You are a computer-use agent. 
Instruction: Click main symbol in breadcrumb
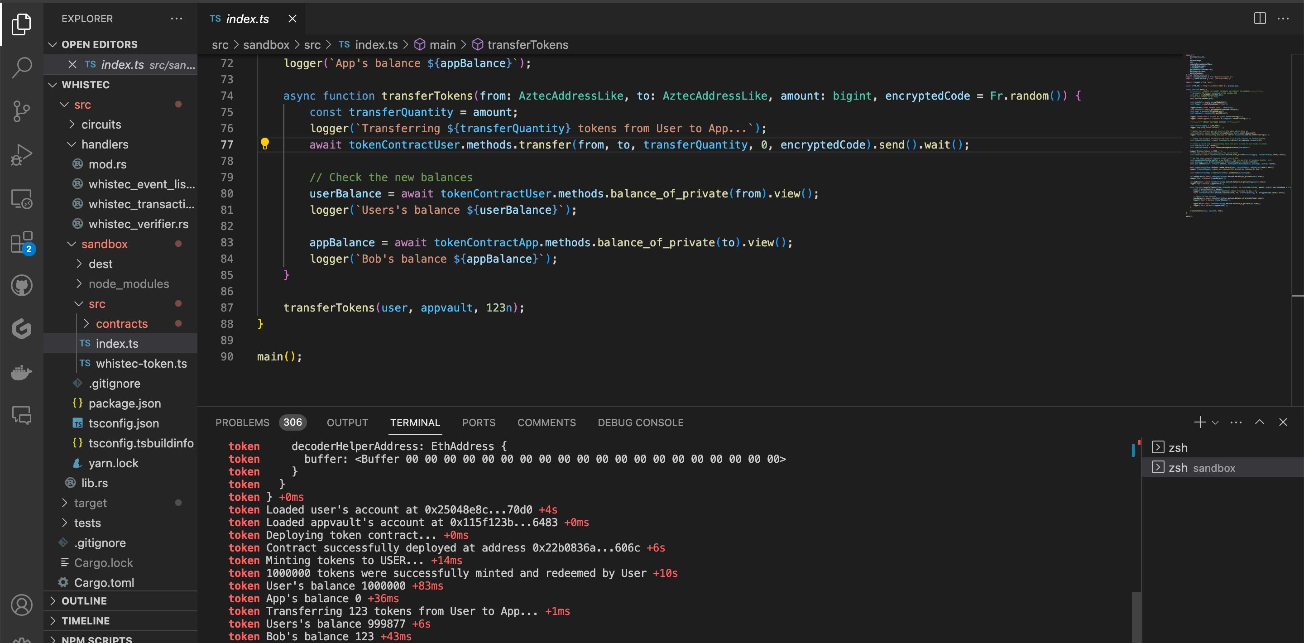pyautogui.click(x=435, y=44)
